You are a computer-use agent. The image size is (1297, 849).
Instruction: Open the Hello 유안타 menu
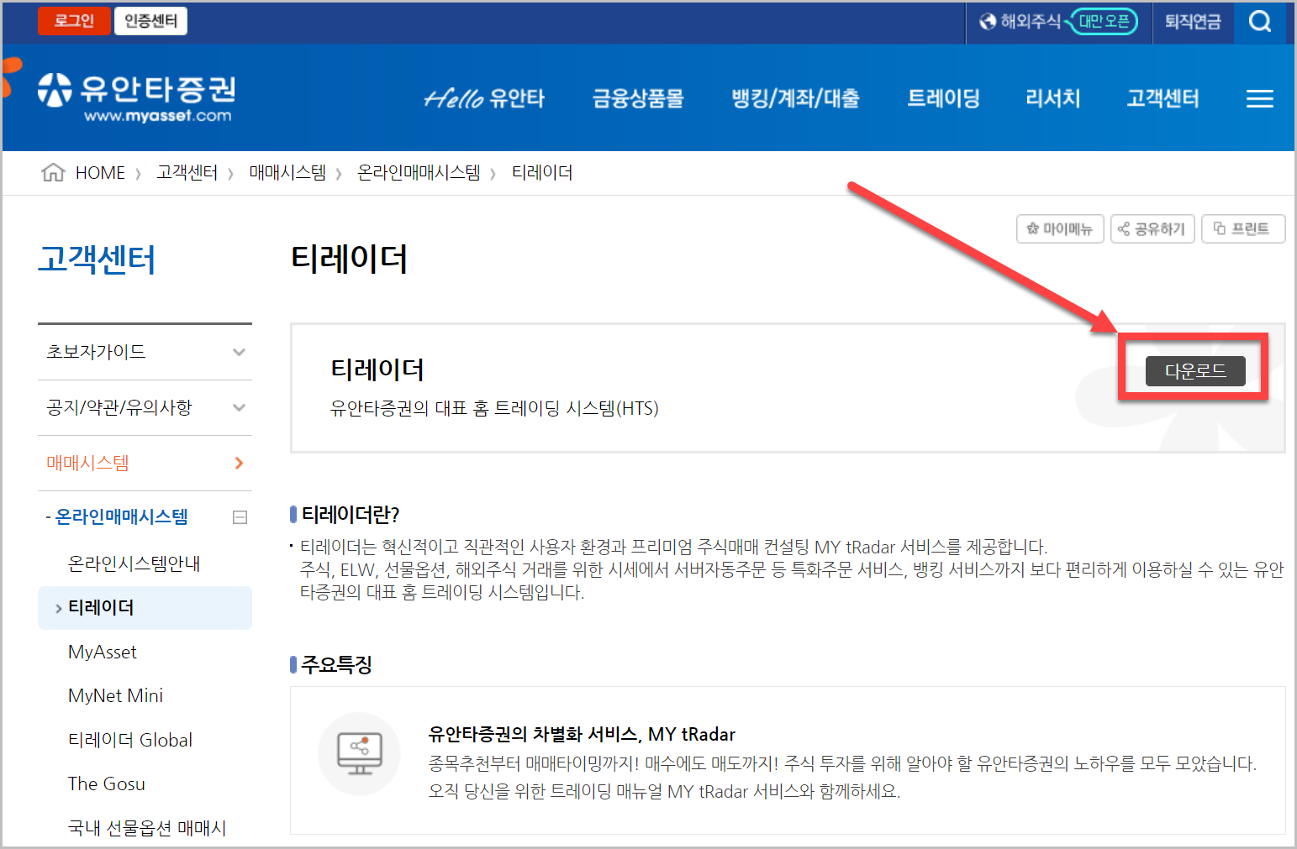click(x=484, y=98)
